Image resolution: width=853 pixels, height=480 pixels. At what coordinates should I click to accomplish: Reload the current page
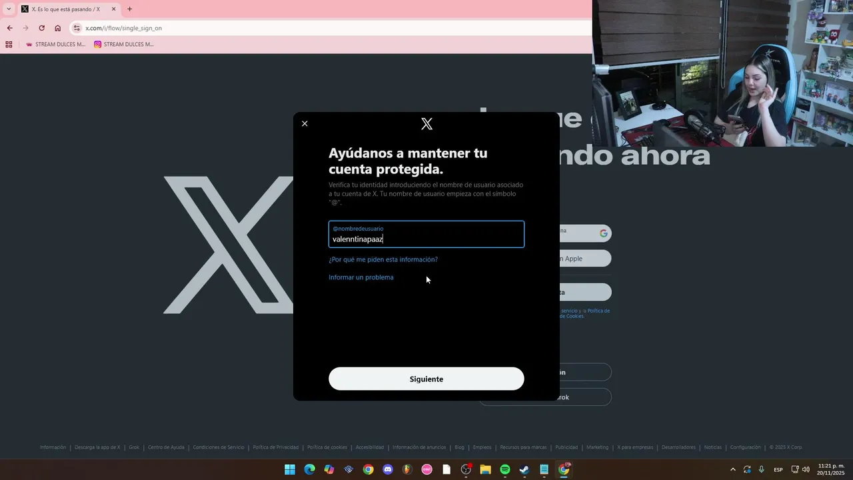click(x=41, y=28)
